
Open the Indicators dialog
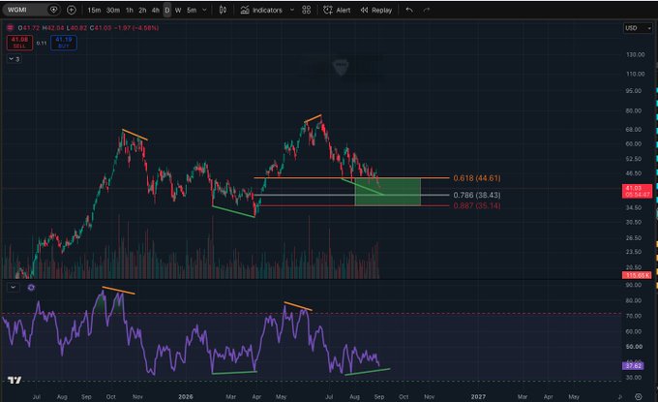[x=261, y=10]
